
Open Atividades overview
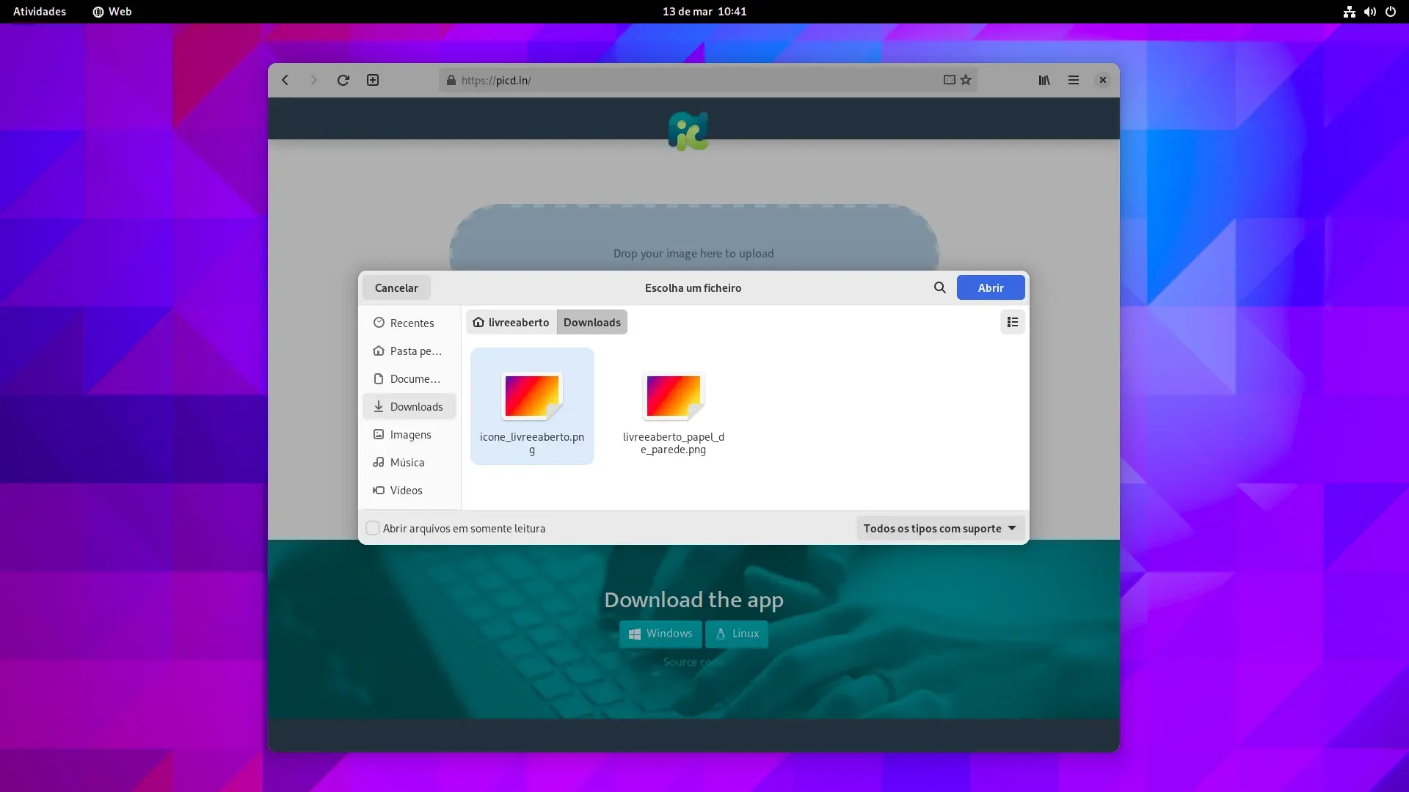click(40, 11)
